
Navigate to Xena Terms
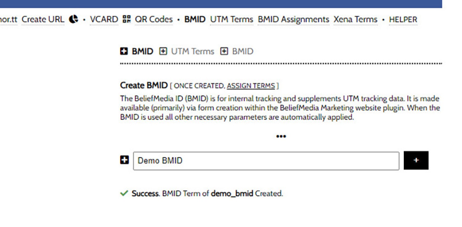pos(355,19)
